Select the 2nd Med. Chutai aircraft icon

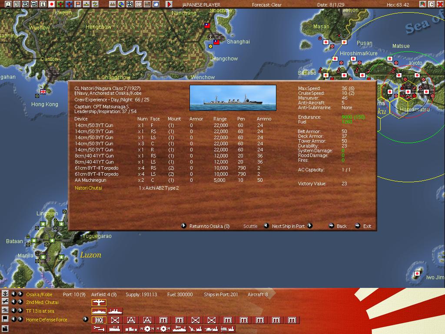point(99,303)
